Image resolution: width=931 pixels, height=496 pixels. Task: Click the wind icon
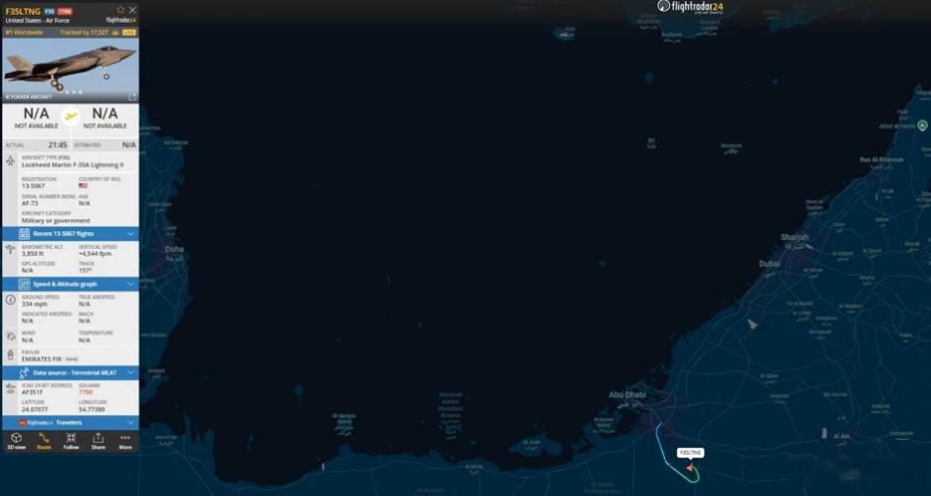click(x=10, y=337)
